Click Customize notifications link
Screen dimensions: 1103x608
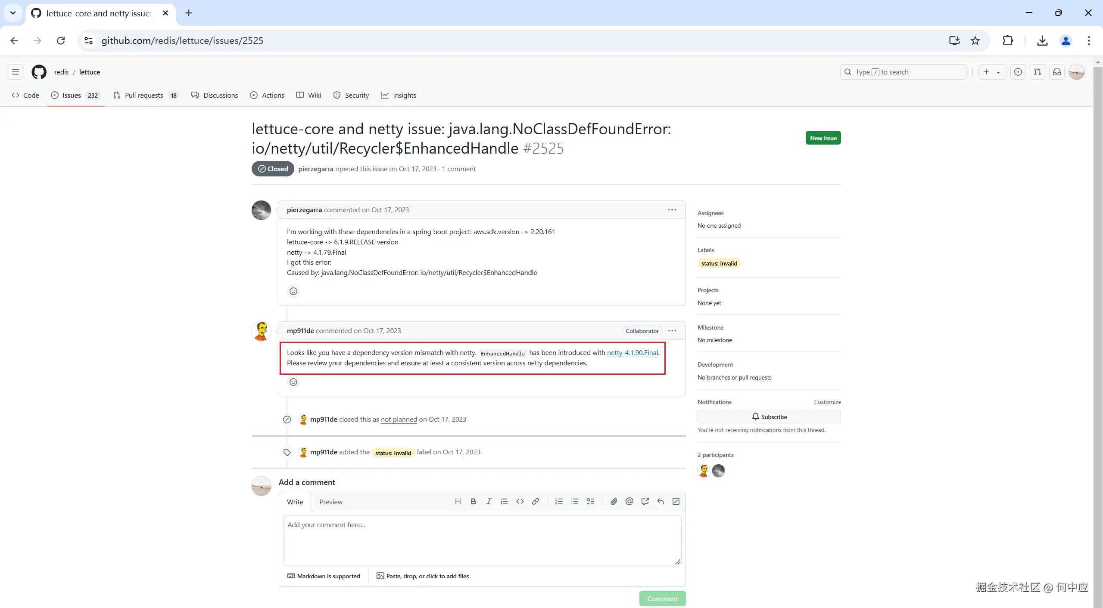pyautogui.click(x=827, y=402)
